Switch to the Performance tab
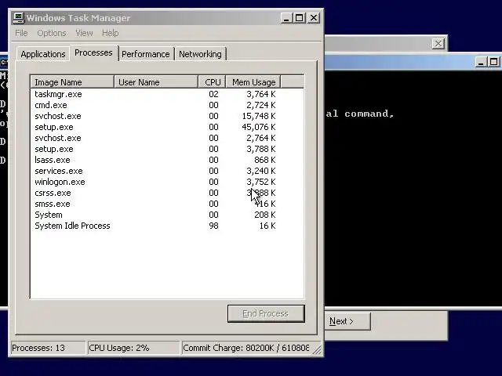502x376 pixels. 146,54
